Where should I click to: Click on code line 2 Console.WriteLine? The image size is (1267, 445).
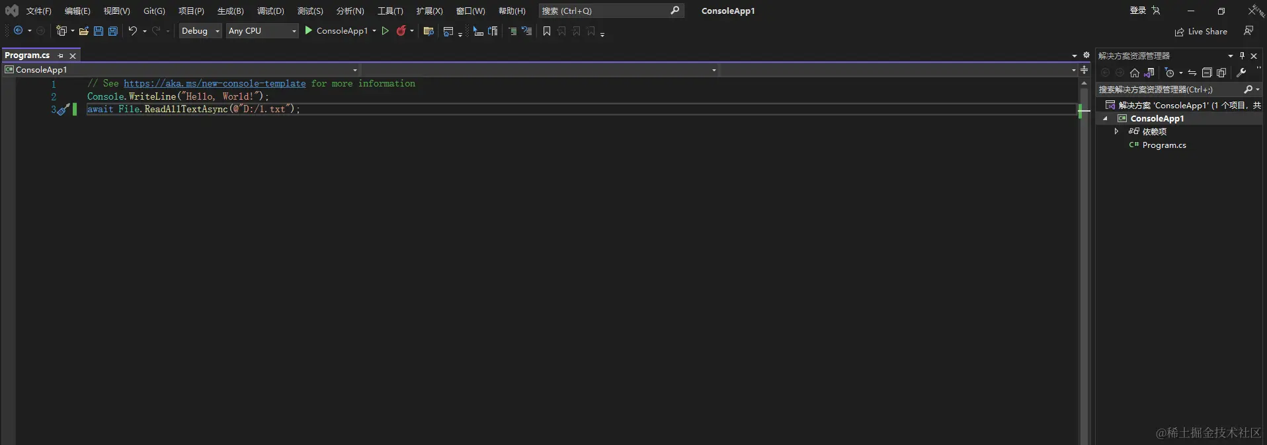[178, 96]
